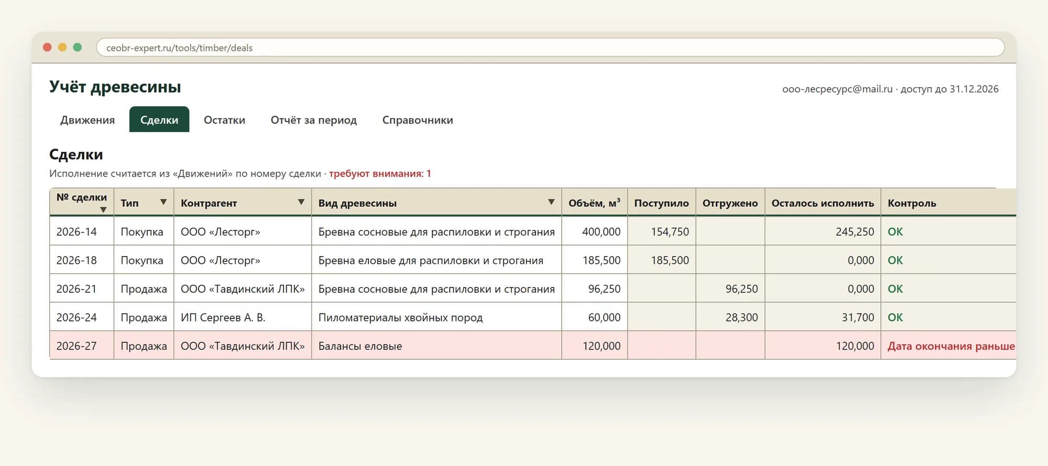Open the Отчёт за период tab

point(314,120)
